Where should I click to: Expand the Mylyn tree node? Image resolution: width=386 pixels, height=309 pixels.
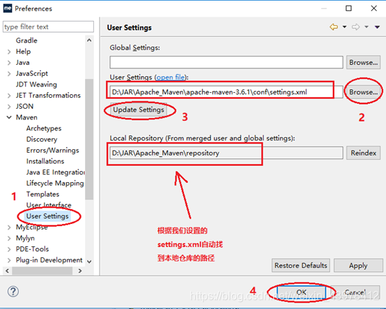coord(9,238)
